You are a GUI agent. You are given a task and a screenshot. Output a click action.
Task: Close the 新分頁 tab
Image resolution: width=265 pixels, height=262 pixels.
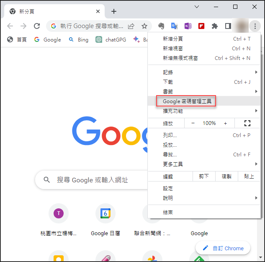click(98, 11)
